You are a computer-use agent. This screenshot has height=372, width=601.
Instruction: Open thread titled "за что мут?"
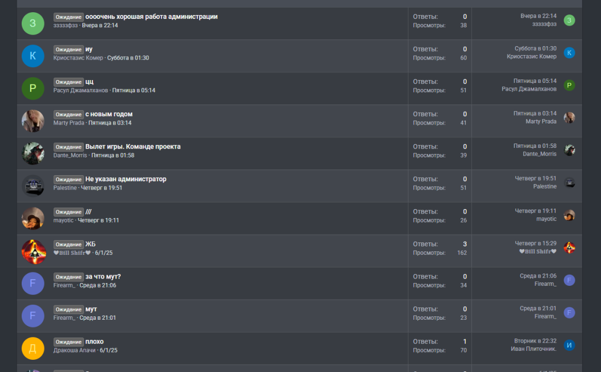[x=103, y=276]
